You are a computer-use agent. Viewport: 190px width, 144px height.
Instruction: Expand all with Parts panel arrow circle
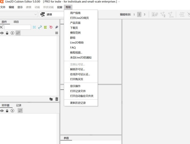(x=12, y=33)
